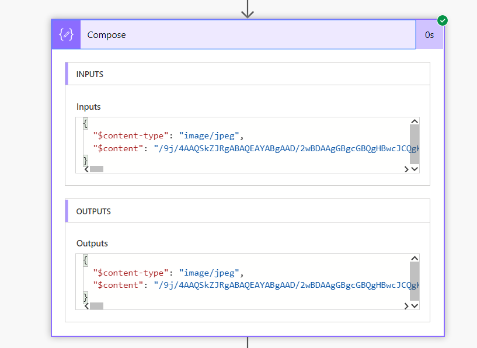The width and height of the screenshot is (477, 348).
Task: Click the 0s duration badge
Action: 429,35
